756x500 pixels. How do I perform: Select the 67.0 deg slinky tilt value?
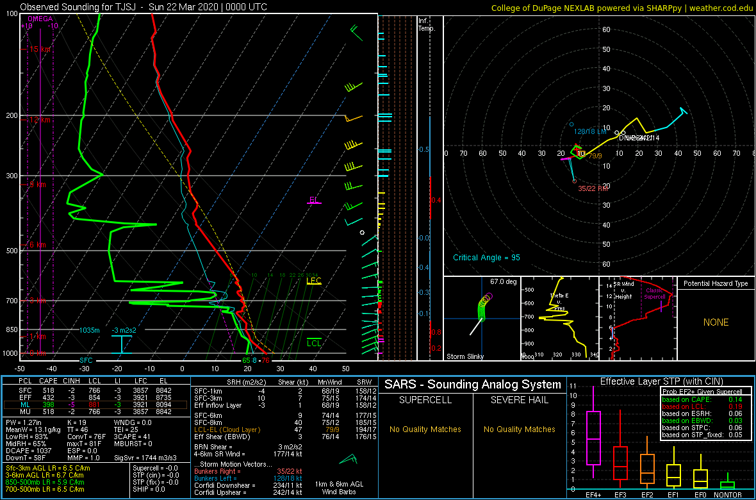504,281
